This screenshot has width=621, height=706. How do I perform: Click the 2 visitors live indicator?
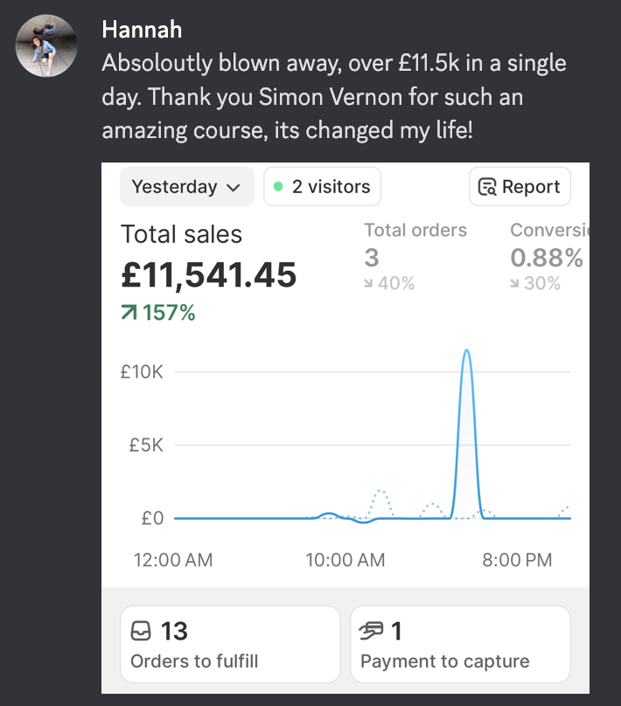click(x=322, y=186)
